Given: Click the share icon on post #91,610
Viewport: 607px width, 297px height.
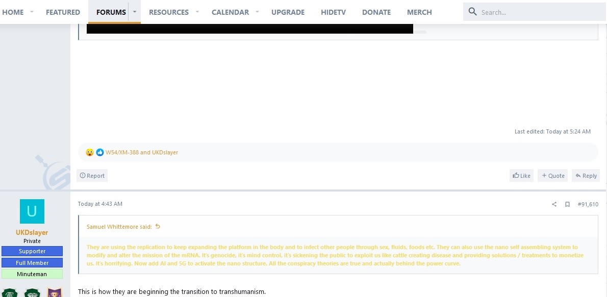Looking at the screenshot, I should [554, 204].
